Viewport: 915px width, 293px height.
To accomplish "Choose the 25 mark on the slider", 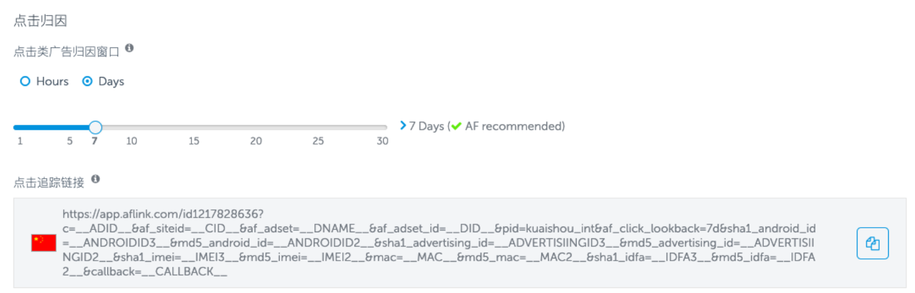I will coord(318,141).
